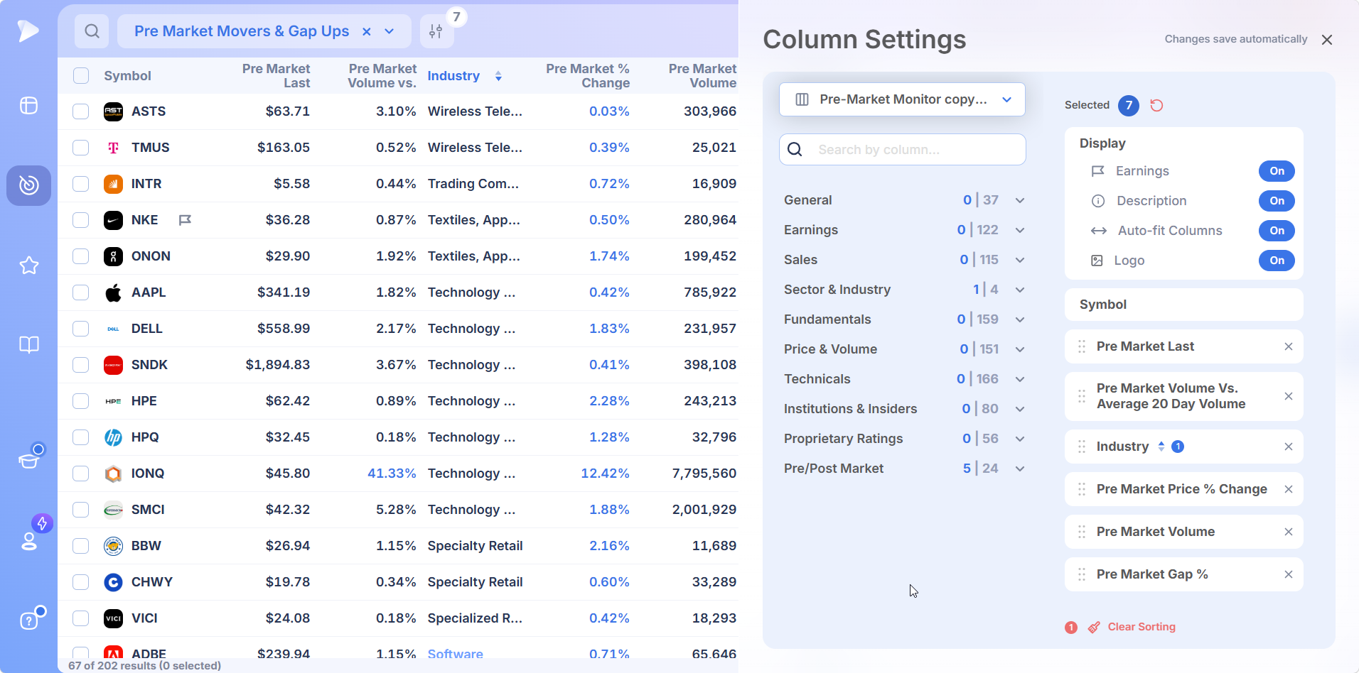Remove the Pre Market Volume column
The image size is (1359, 673).
point(1289,532)
